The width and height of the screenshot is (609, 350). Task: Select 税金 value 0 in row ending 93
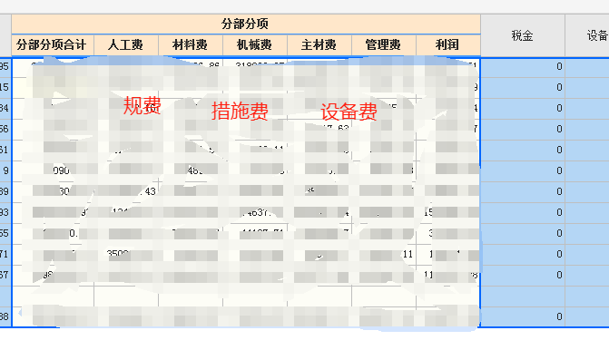523,213
